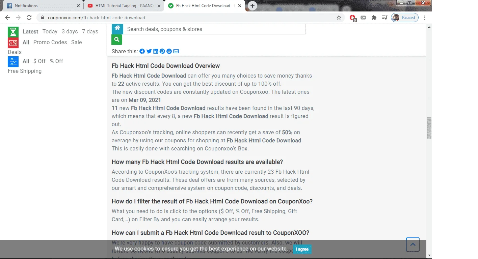Image resolution: width=478 pixels, height=259 pixels.
Task: Click the blue home icon button
Action: pyautogui.click(x=117, y=29)
